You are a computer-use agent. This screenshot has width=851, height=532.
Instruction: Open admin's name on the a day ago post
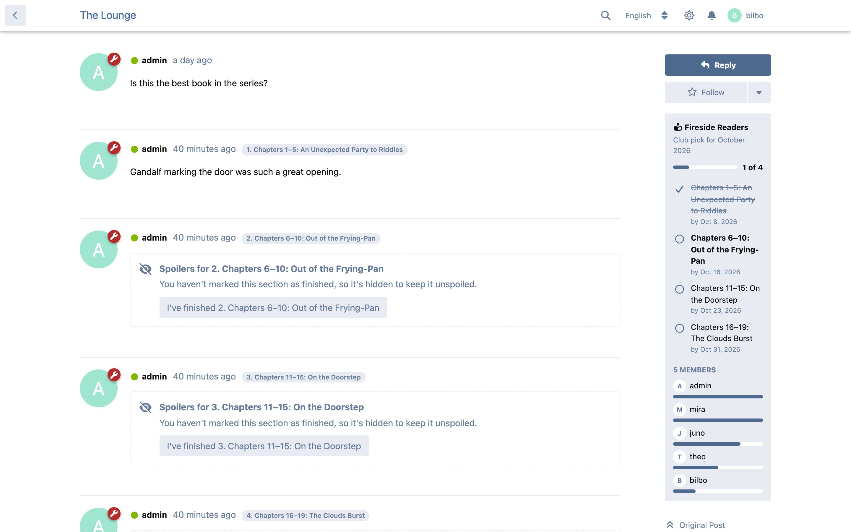(x=154, y=60)
